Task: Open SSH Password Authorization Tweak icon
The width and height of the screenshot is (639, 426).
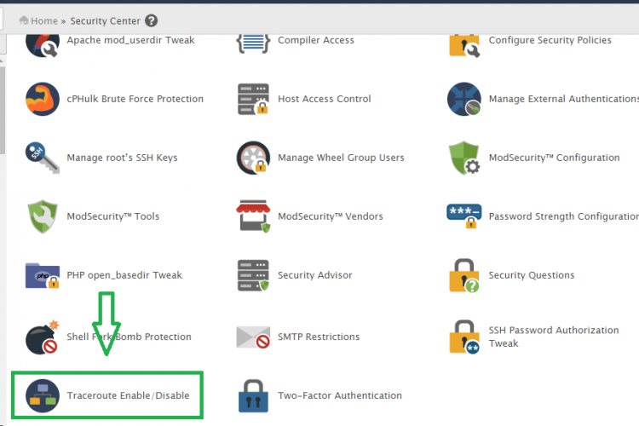Action: click(x=464, y=337)
